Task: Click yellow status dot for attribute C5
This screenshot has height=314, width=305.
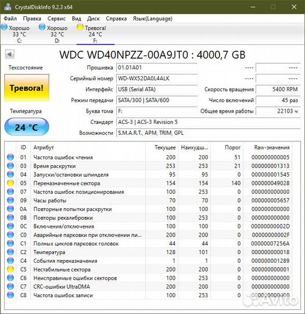Action: [x=10, y=269]
